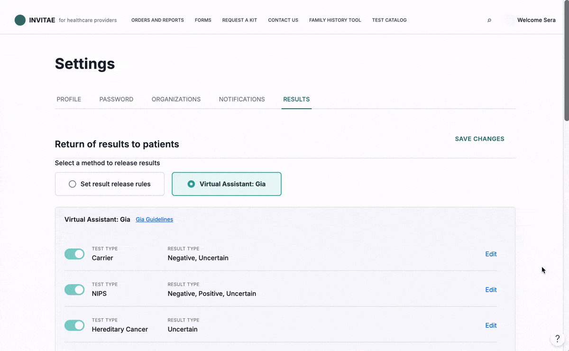Image resolution: width=569 pixels, height=351 pixels.
Task: Click the Invitae logo circle
Action: click(x=20, y=20)
